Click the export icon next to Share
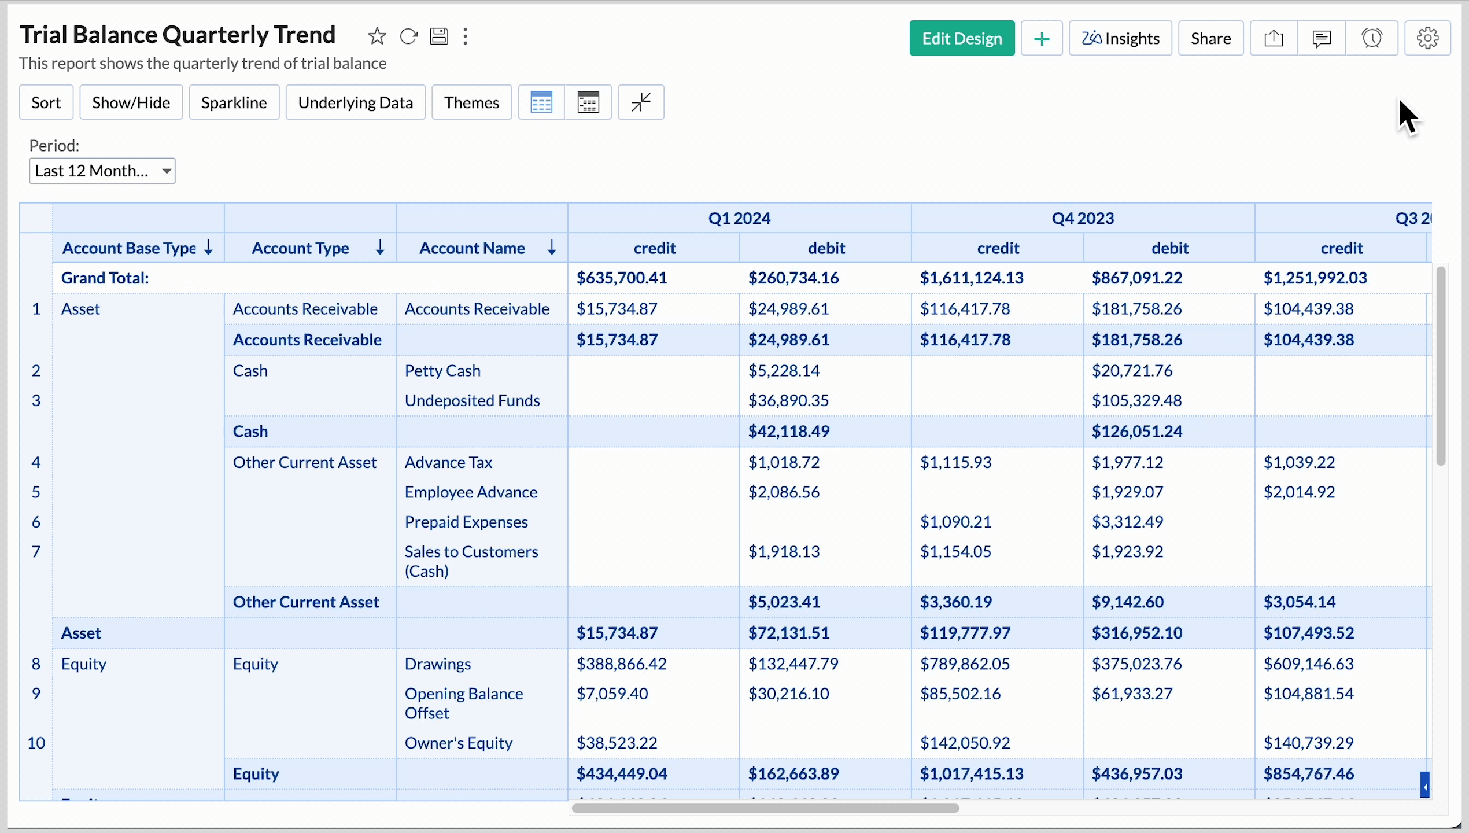 1274,38
